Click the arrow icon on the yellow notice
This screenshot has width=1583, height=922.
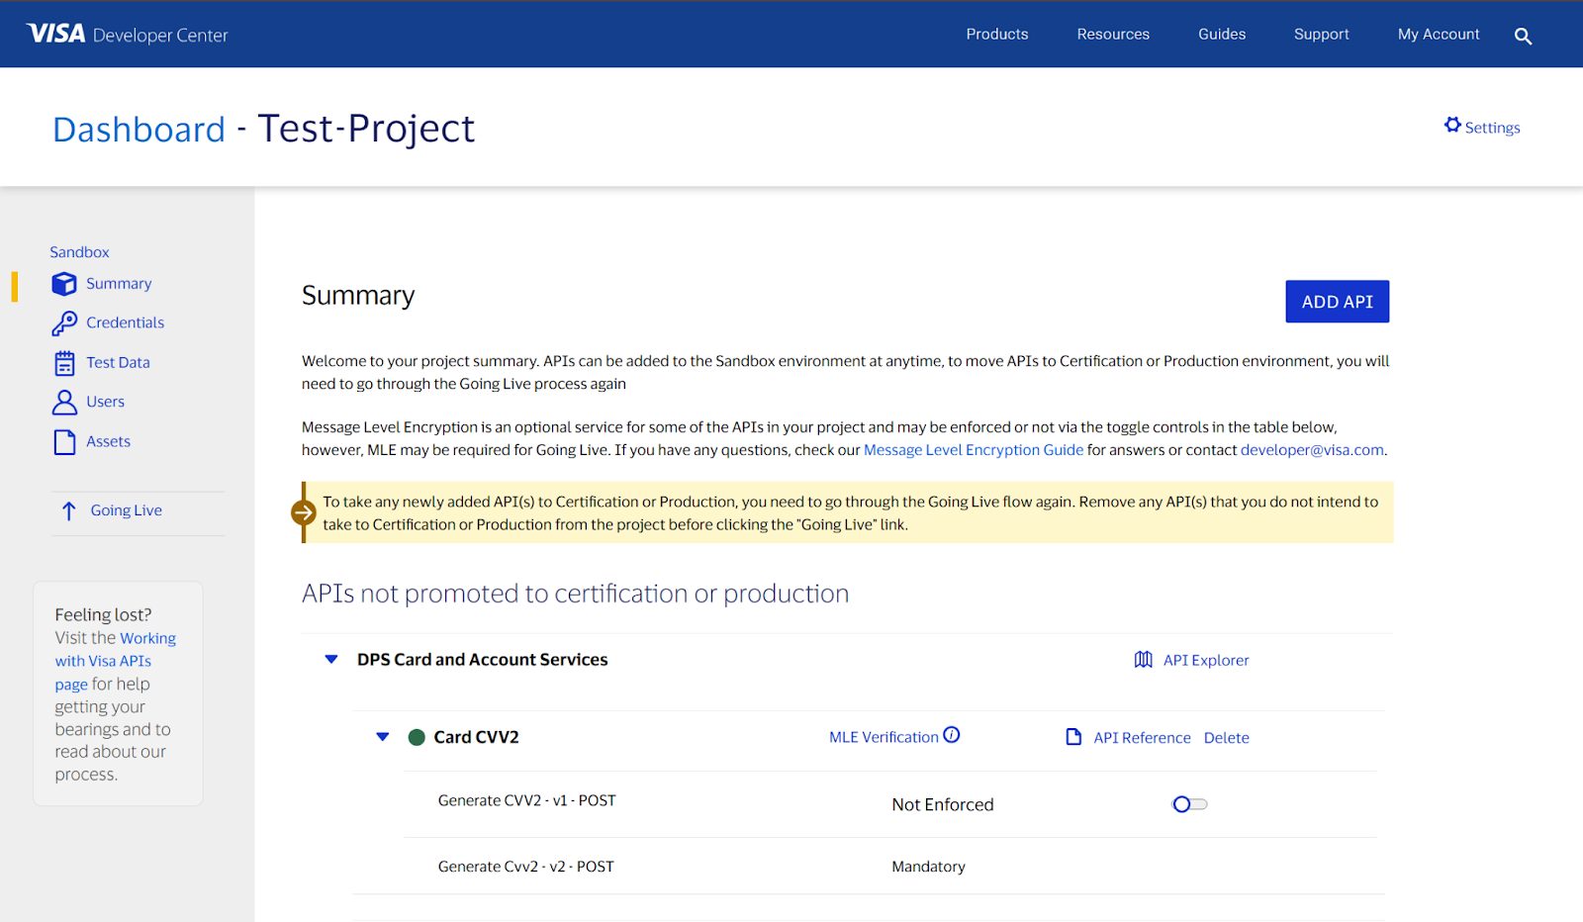(304, 512)
